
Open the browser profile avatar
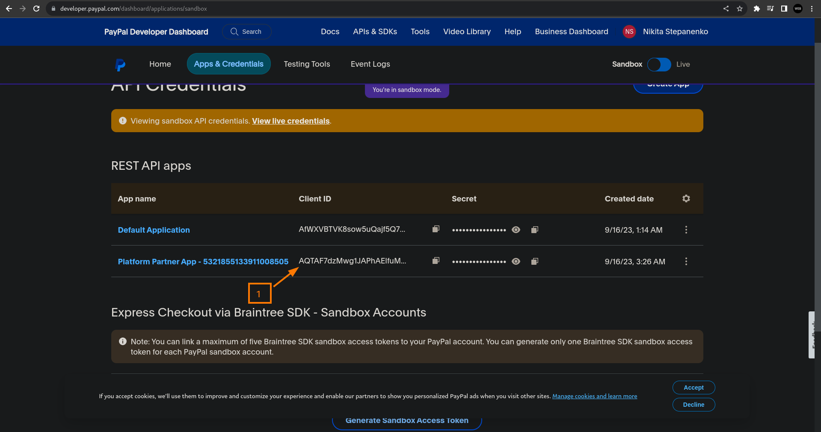(798, 9)
